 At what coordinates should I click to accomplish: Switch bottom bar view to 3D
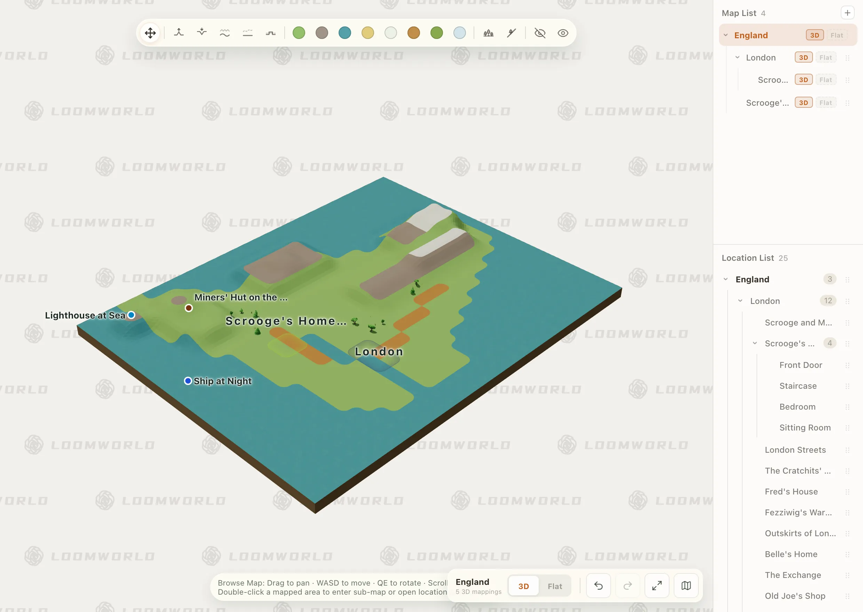(524, 586)
